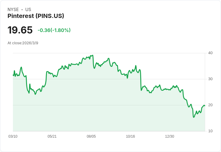Click the 20 y-axis label
Screen dimensions: 221x152
point(210,105)
